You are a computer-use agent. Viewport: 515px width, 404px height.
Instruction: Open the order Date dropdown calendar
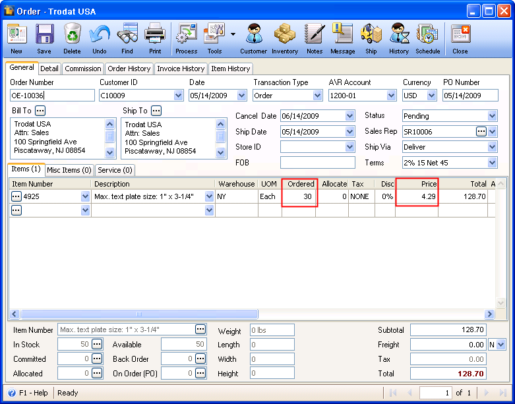click(x=242, y=96)
